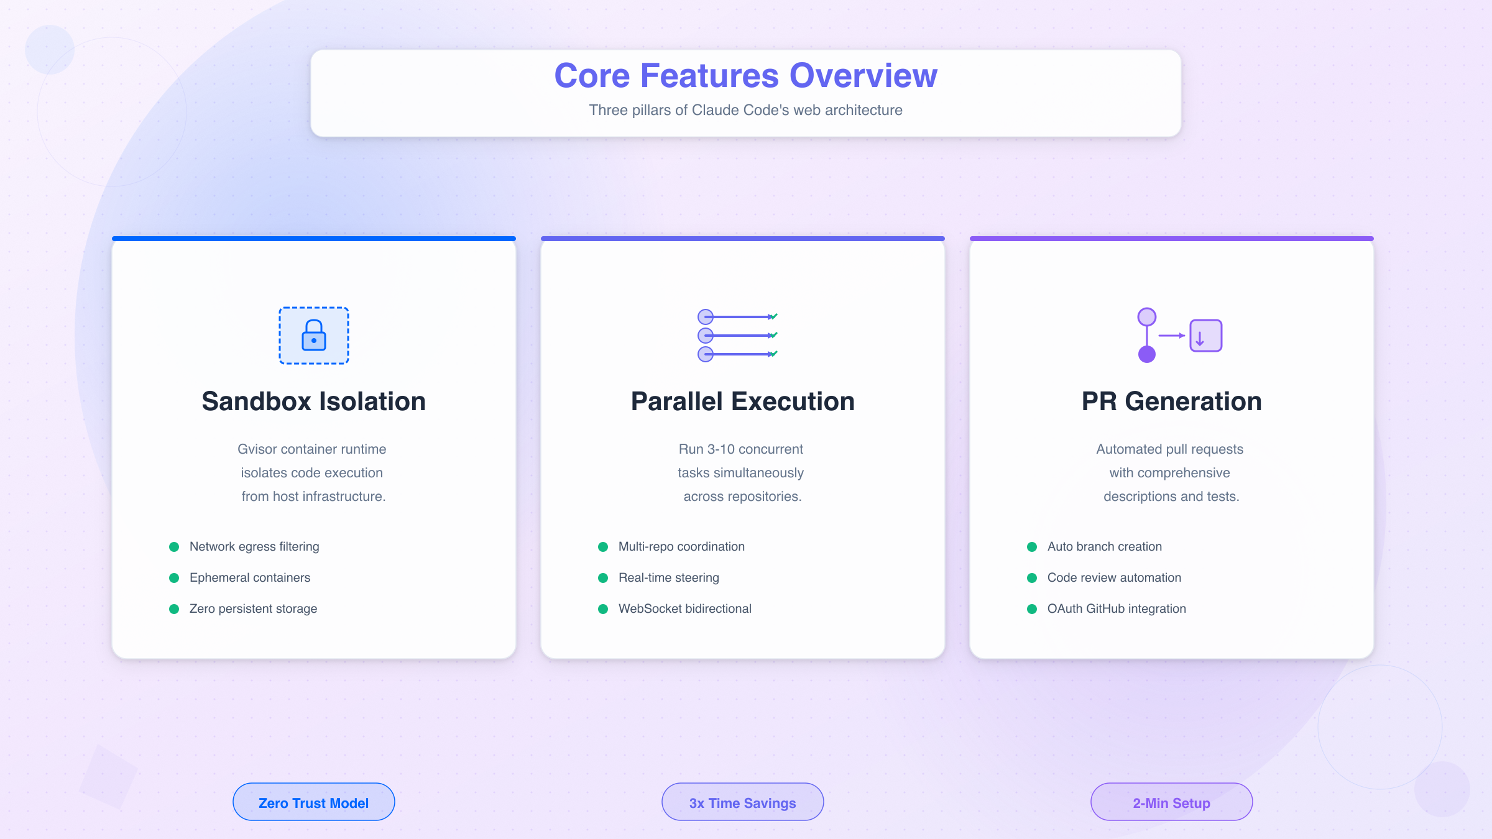Toggle the bullet beside Network egress filtering
The width and height of the screenshot is (1492, 839).
pos(174,546)
